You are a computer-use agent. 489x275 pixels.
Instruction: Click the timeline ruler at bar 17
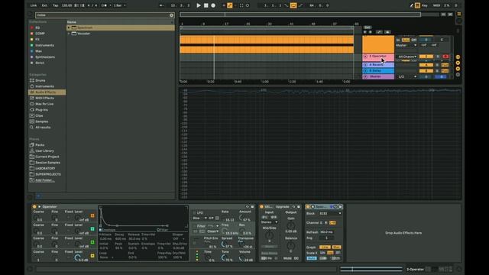tap(226, 24)
